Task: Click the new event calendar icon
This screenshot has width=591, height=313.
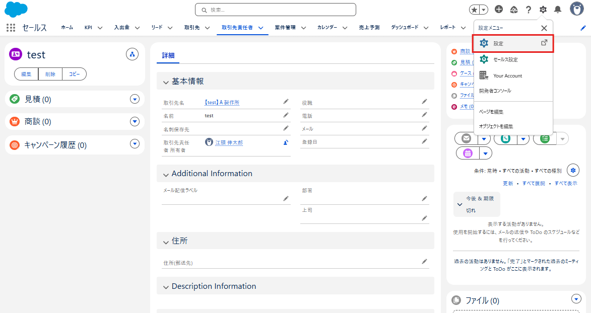Action: (x=468, y=153)
